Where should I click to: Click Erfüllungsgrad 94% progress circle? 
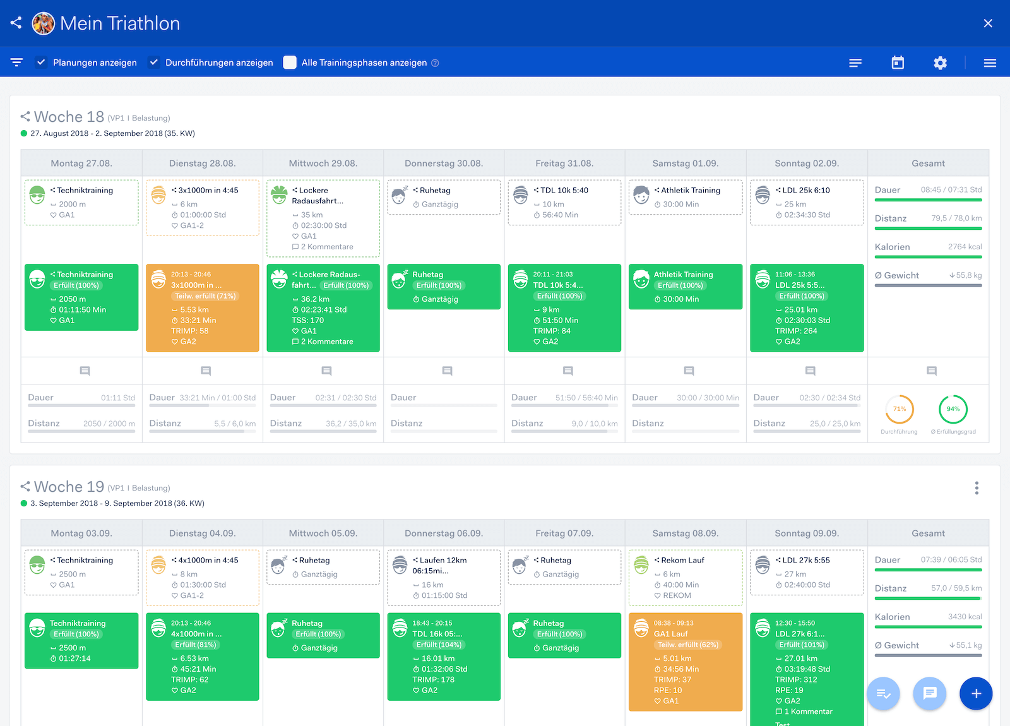pos(953,409)
